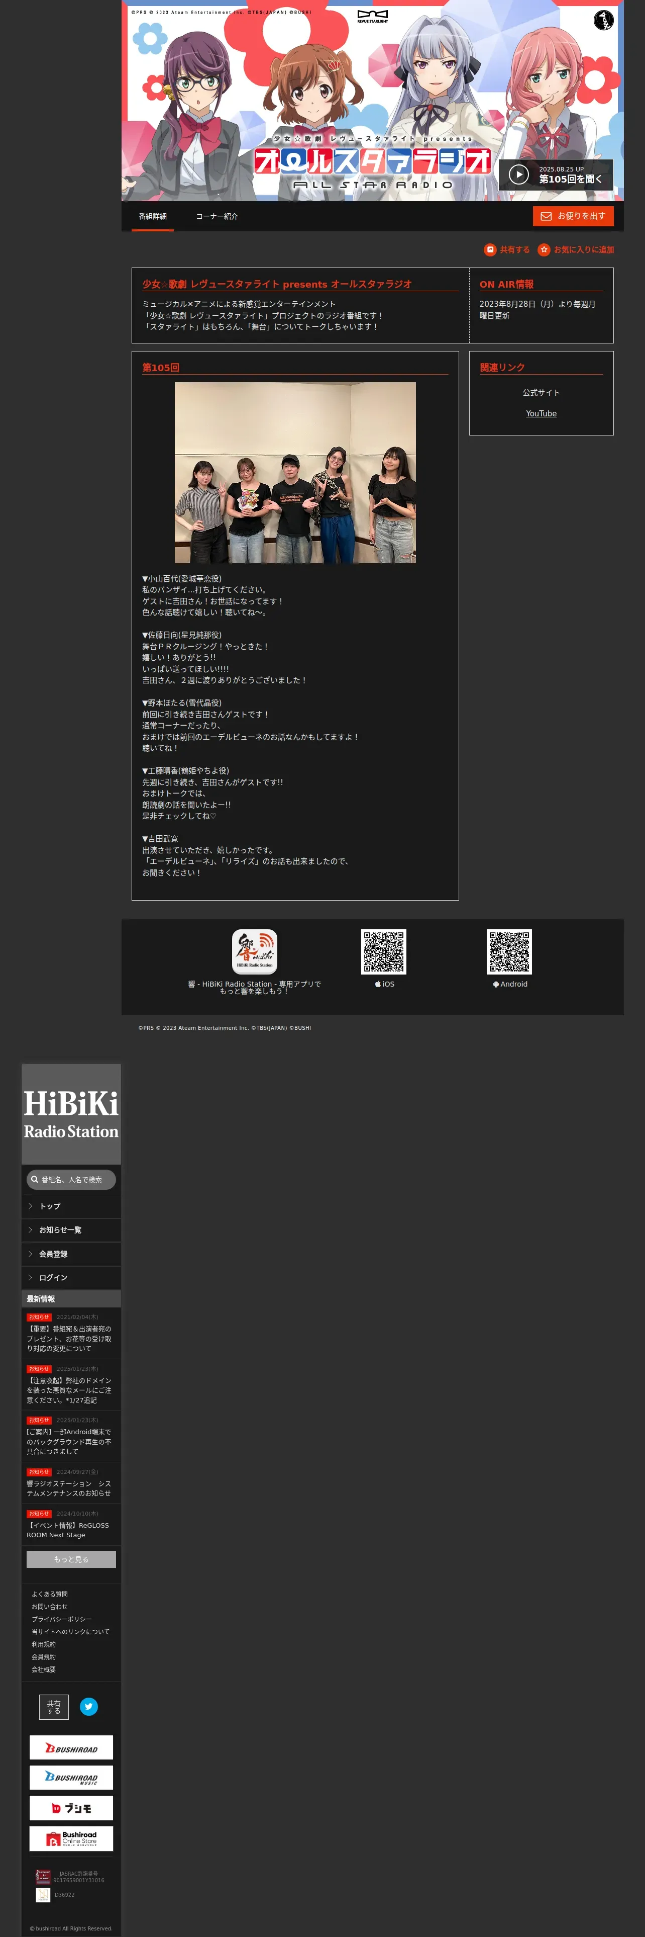Click the Twitter bird icon
The height and width of the screenshot is (1937, 645).
(x=88, y=1707)
